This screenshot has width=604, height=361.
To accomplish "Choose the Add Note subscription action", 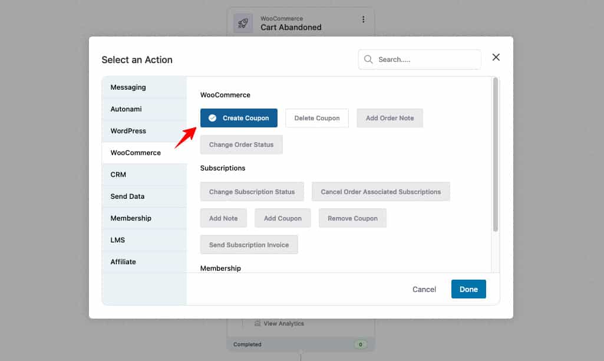I will coord(223,218).
